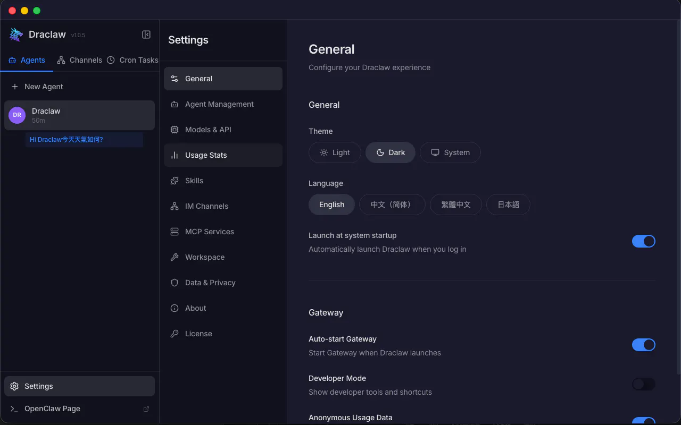This screenshot has width=681, height=425.
Task: Click the MCP Services server icon
Action: (175, 232)
